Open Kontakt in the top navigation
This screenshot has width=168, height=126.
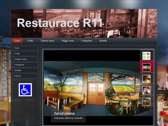coord(103,41)
